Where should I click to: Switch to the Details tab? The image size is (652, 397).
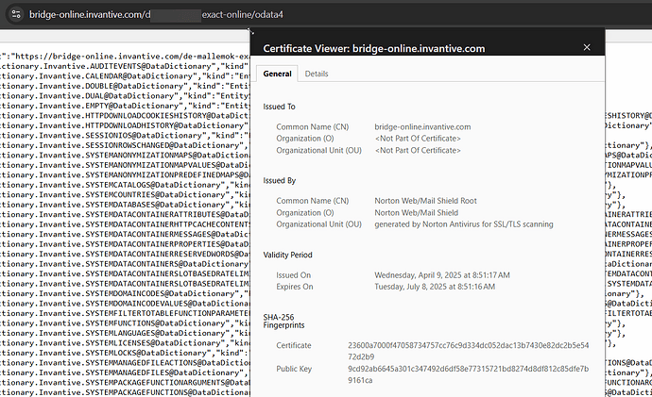point(317,74)
